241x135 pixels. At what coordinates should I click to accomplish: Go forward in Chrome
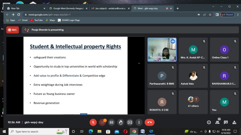tap(13, 14)
